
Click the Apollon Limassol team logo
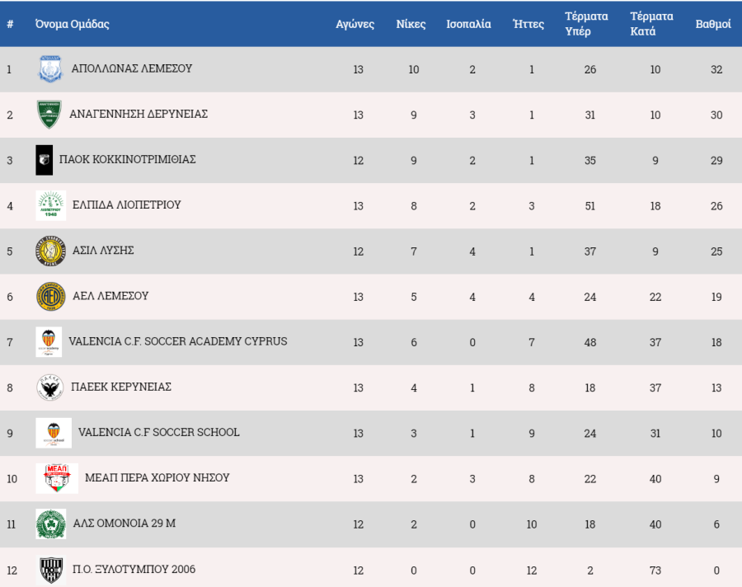50,68
